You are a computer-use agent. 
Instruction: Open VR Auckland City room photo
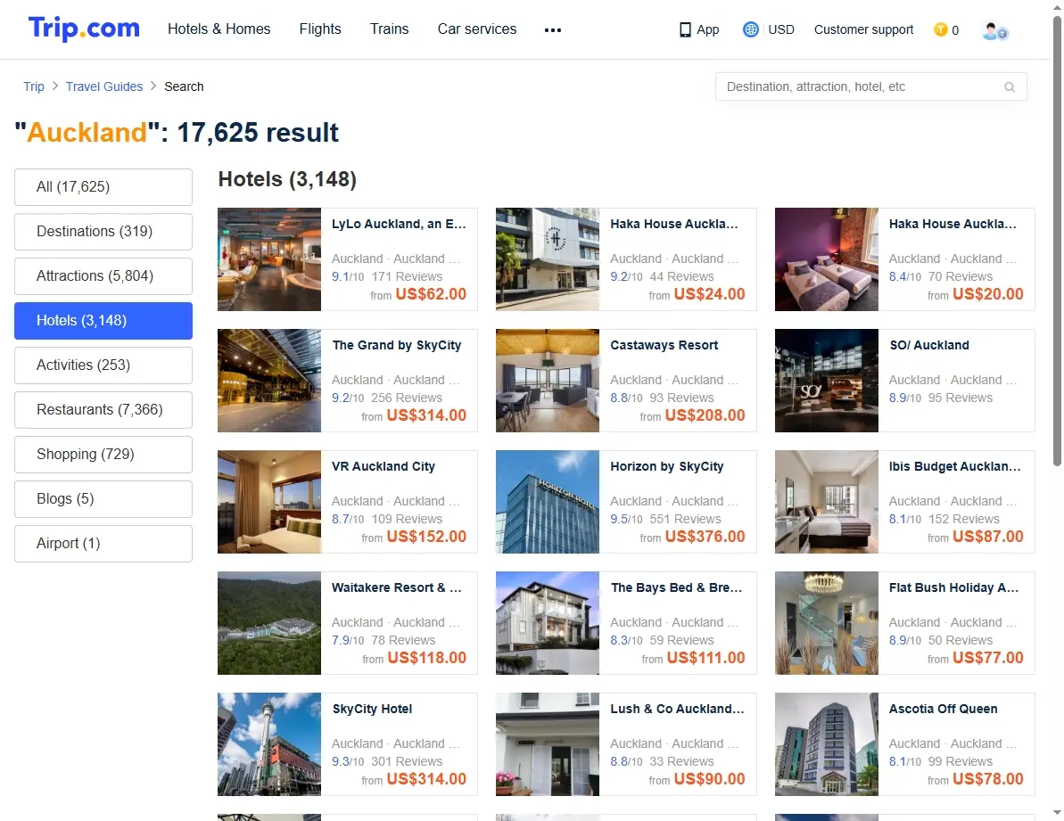pos(269,503)
